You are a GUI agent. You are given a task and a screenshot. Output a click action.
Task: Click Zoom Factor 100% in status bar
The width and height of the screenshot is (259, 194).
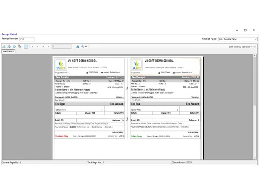(182, 162)
